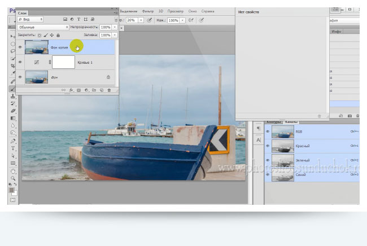Select the Lasso tool

(x=13, y=51)
